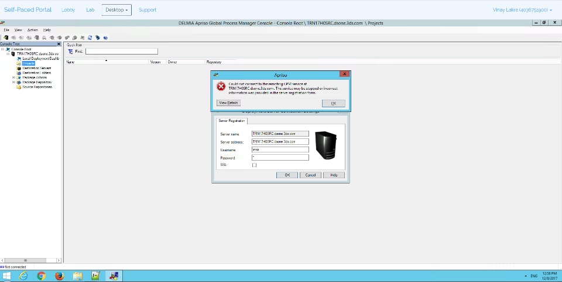The image size is (562, 282).
Task: Toggle the SSL checkbox
Action: point(254,165)
